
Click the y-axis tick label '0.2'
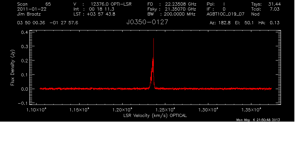[24, 61]
